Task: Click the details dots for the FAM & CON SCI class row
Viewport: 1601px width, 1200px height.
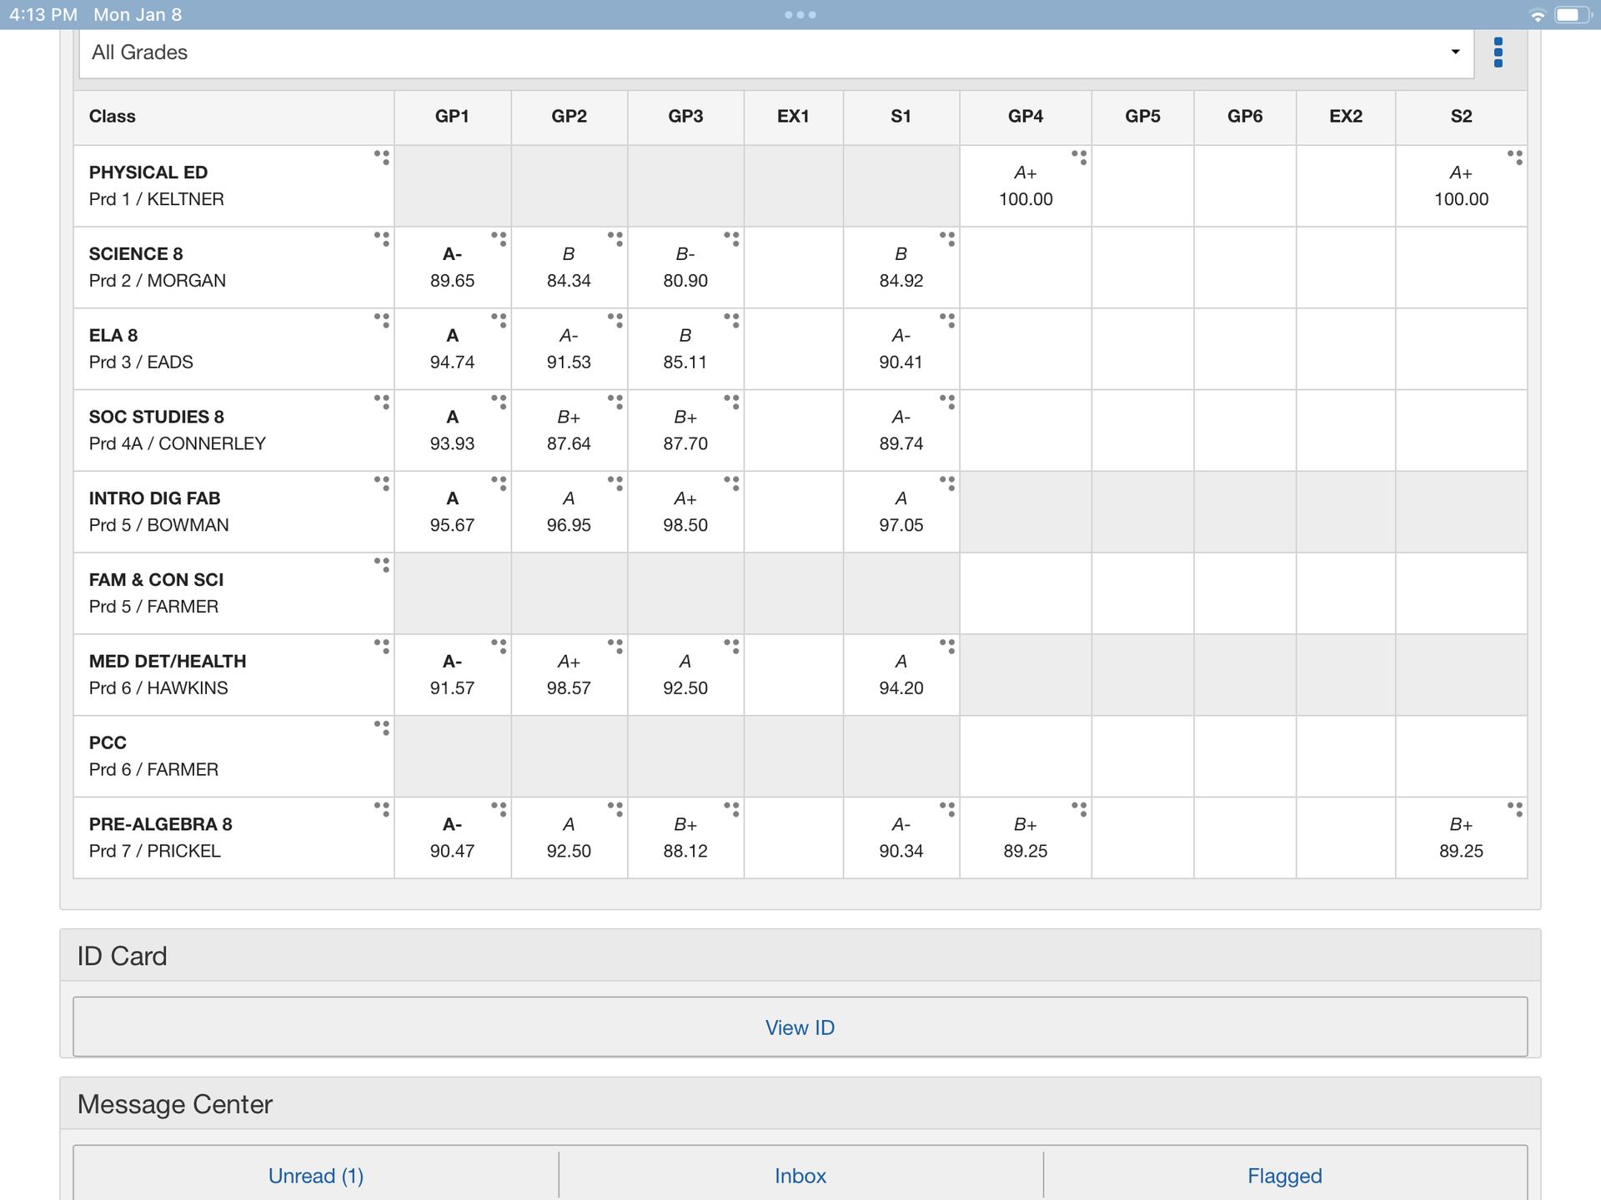Action: (x=382, y=564)
